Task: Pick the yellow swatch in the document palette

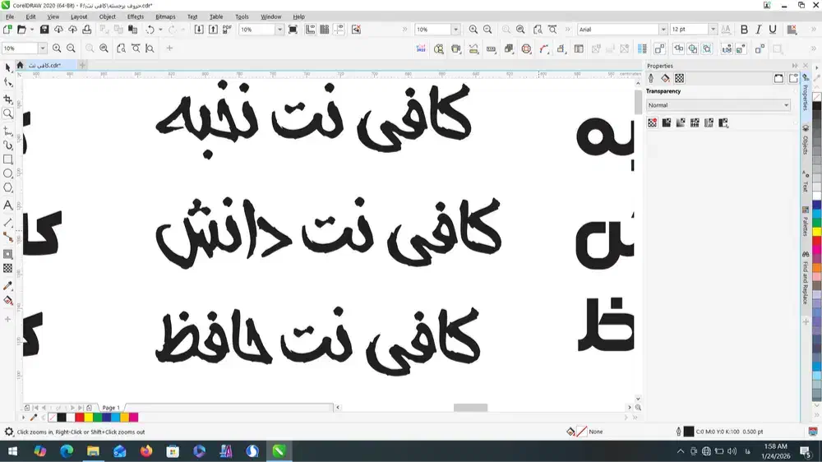Action: pos(89,418)
